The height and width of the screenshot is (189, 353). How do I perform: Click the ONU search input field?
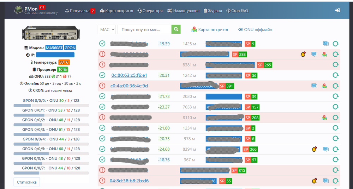click(144, 30)
